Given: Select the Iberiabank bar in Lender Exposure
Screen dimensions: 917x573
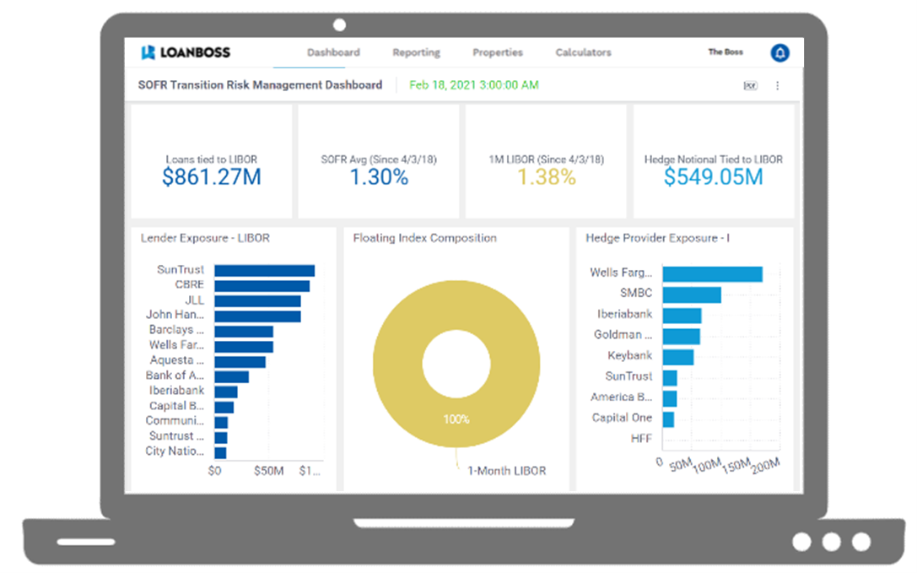Looking at the screenshot, I should [226, 392].
